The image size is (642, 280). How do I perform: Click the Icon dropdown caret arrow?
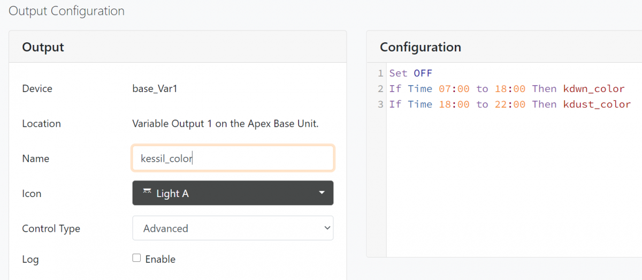[322, 193]
